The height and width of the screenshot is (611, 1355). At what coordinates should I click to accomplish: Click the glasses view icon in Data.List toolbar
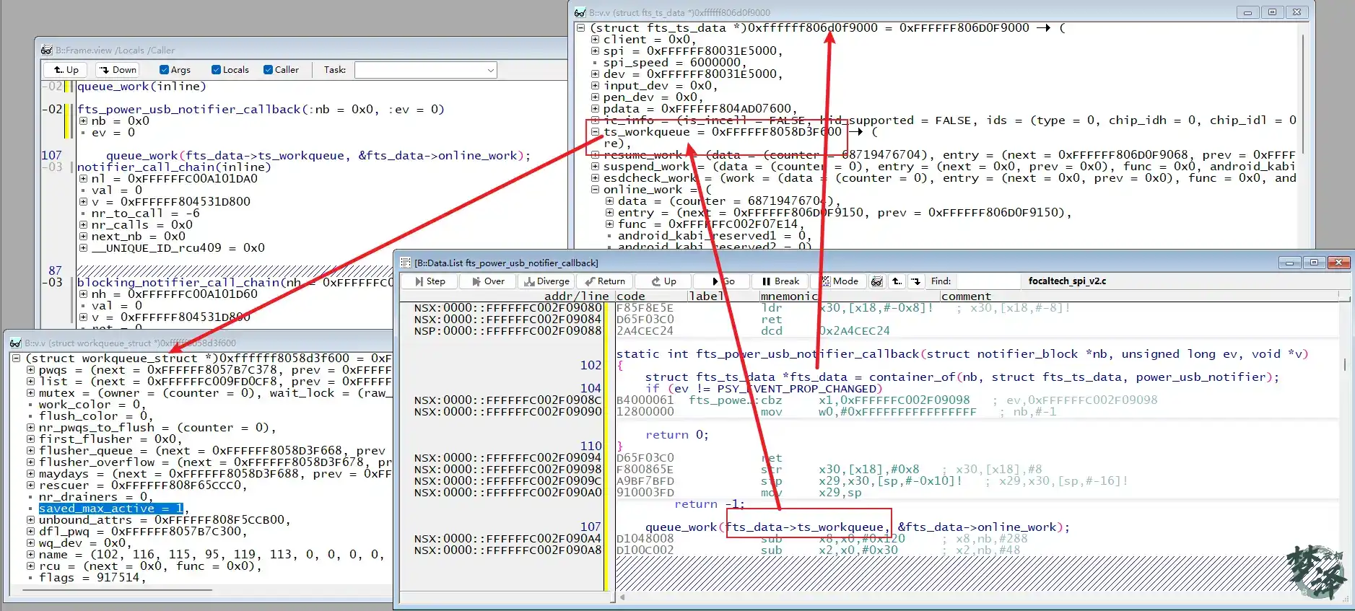click(877, 281)
